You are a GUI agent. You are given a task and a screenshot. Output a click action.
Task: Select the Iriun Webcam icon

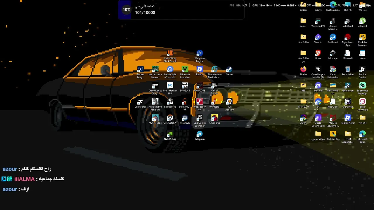[229, 104]
